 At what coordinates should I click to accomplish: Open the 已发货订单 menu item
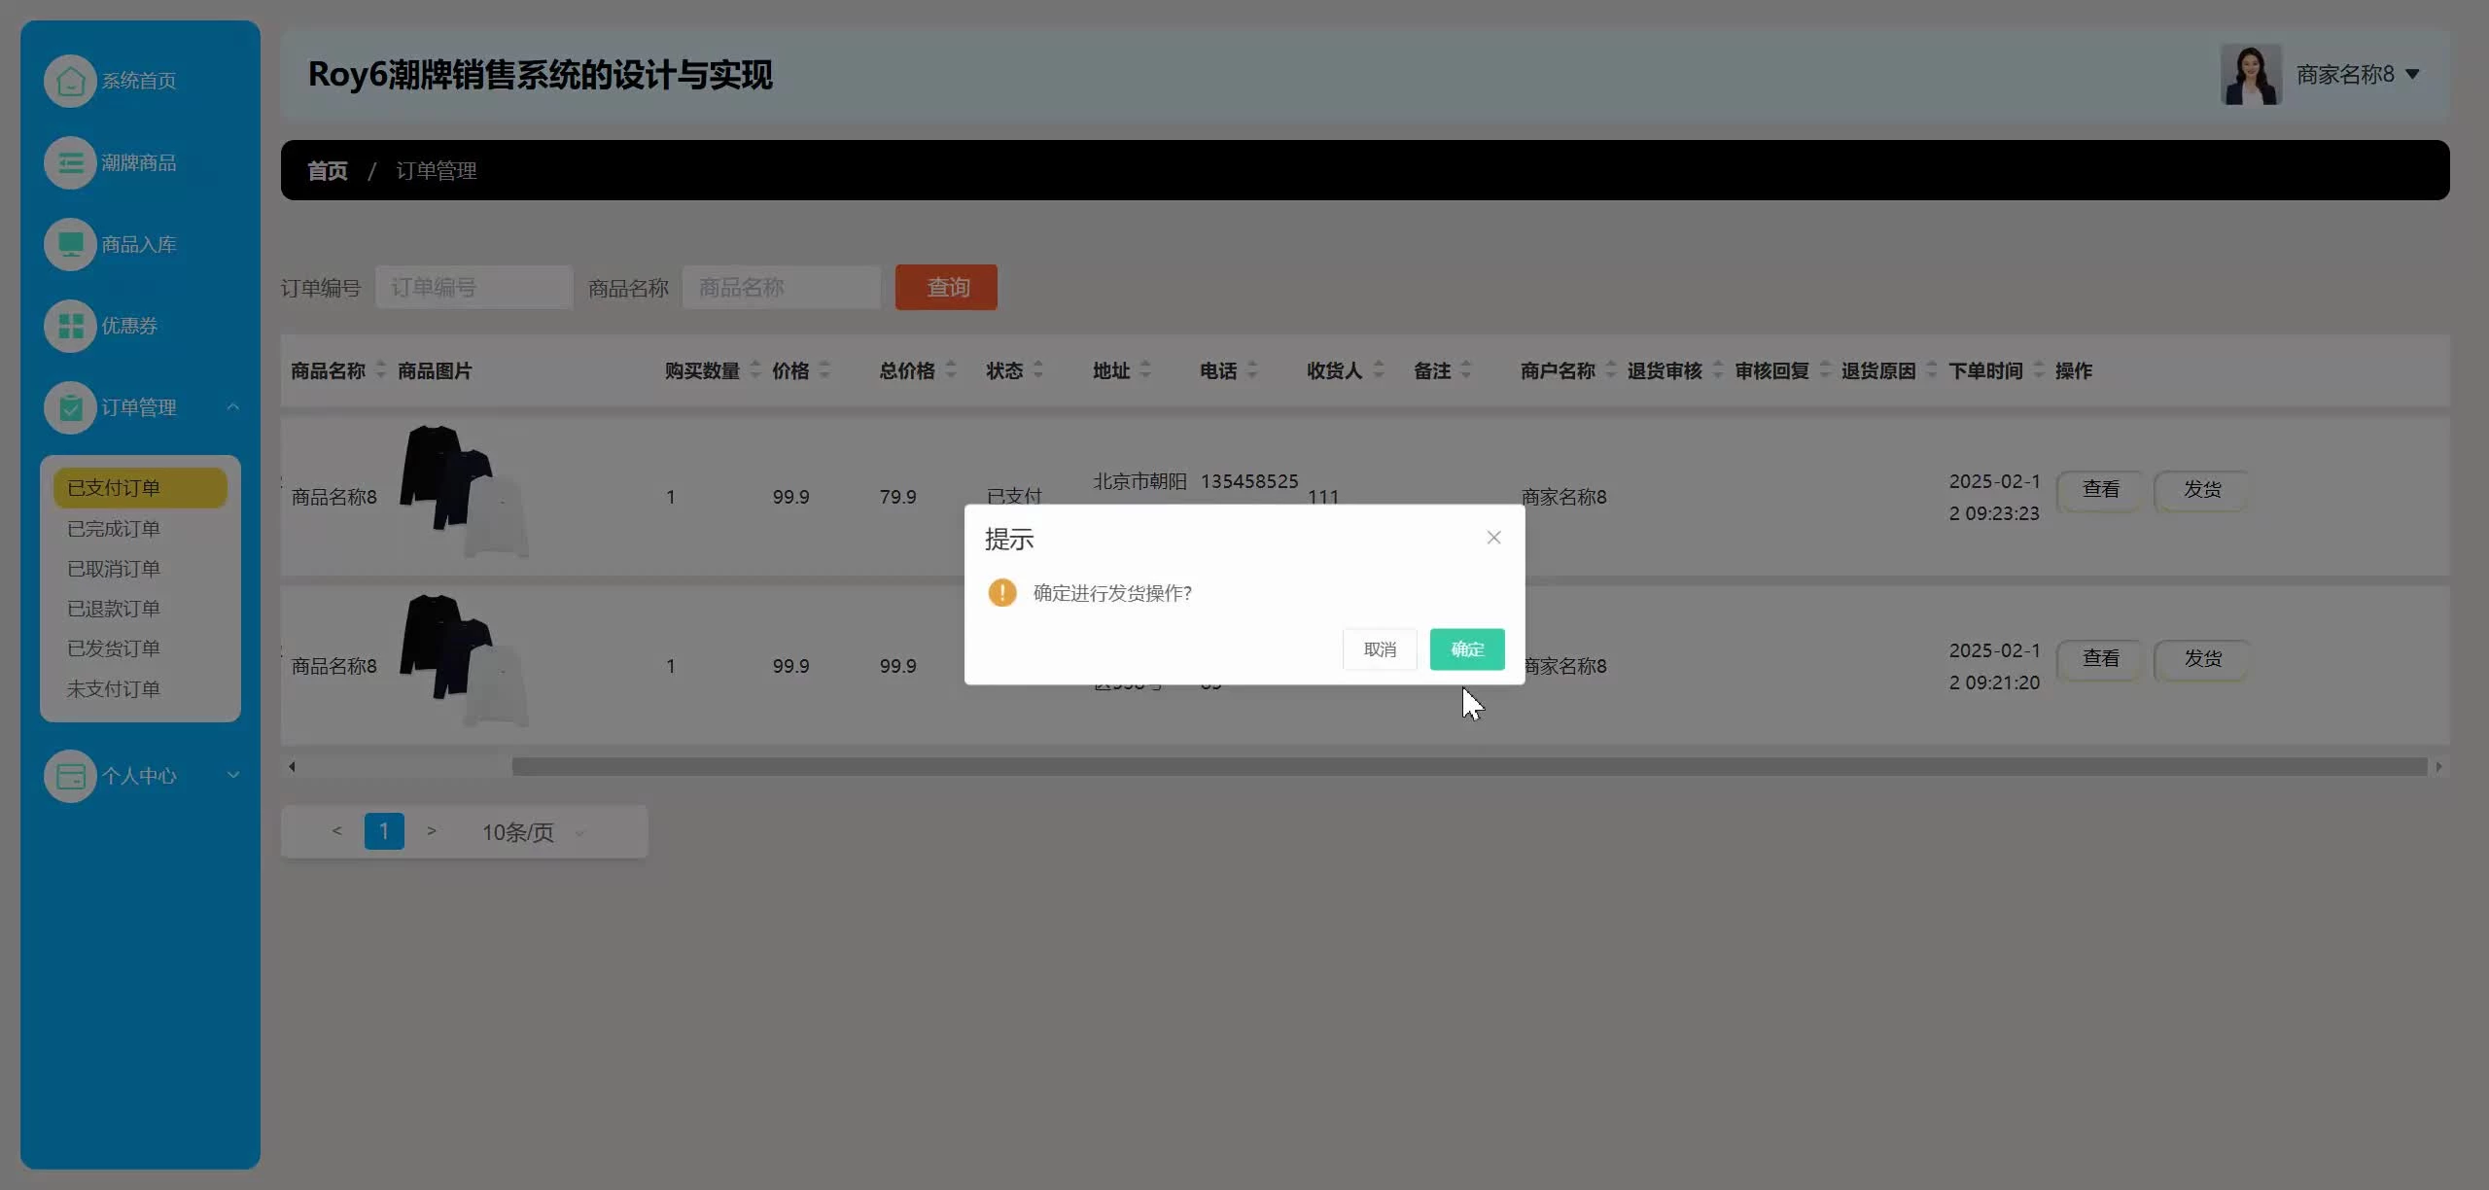point(114,648)
